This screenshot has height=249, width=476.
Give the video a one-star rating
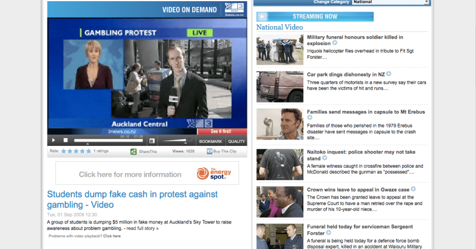pos(63,152)
